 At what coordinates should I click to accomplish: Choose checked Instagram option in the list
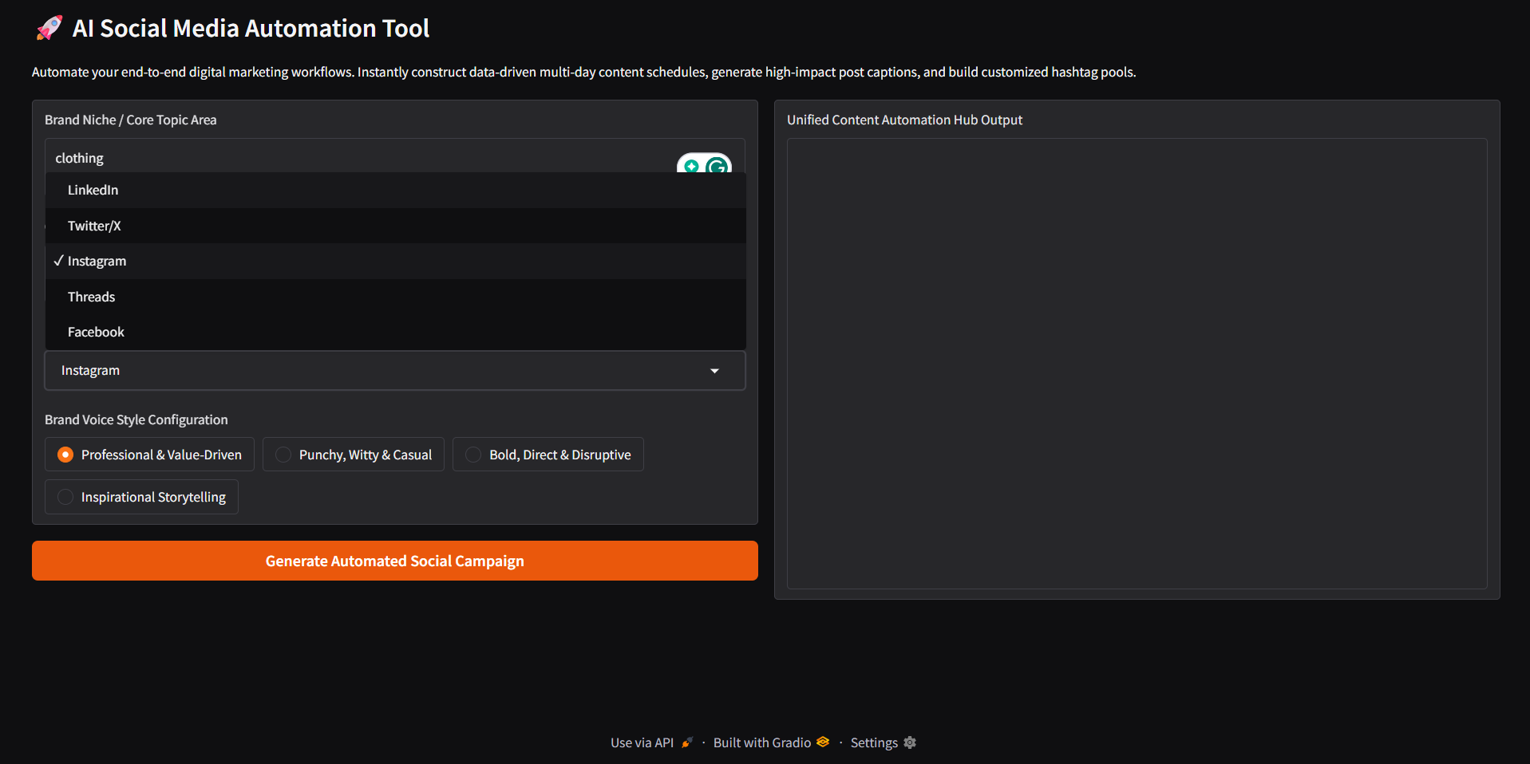395,261
